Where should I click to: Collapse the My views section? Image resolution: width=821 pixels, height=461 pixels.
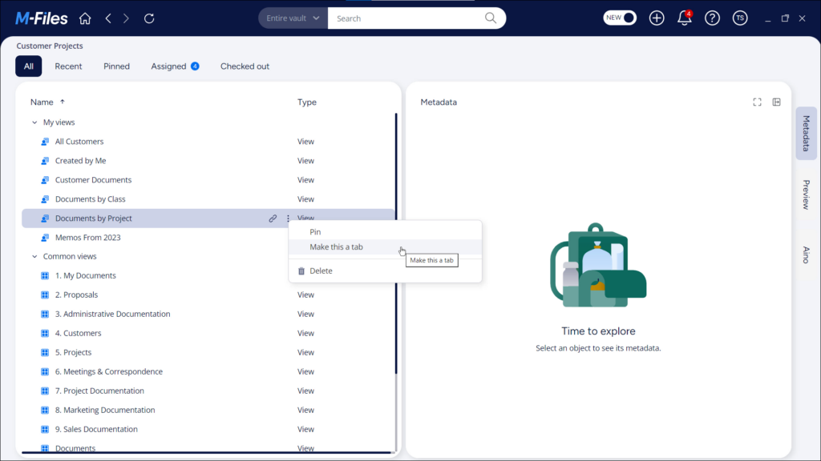(x=34, y=122)
